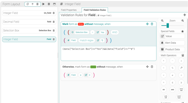Select the Field Validation Rules tab
This screenshot has height=103, width=188.
(x=95, y=10)
